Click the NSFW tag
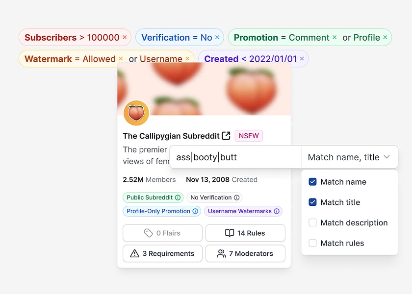The image size is (412, 294). click(x=249, y=136)
